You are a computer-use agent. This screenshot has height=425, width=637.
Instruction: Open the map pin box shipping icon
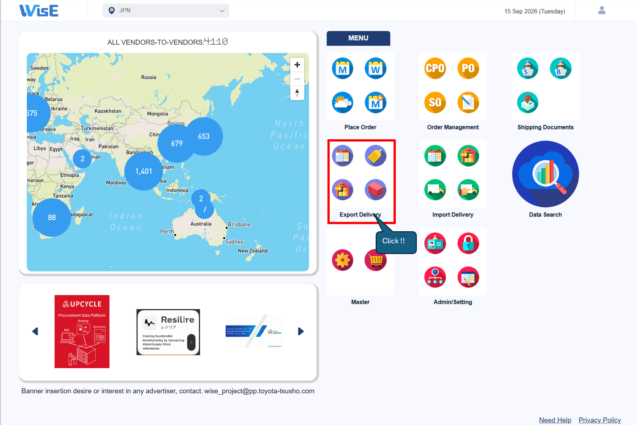click(528, 102)
